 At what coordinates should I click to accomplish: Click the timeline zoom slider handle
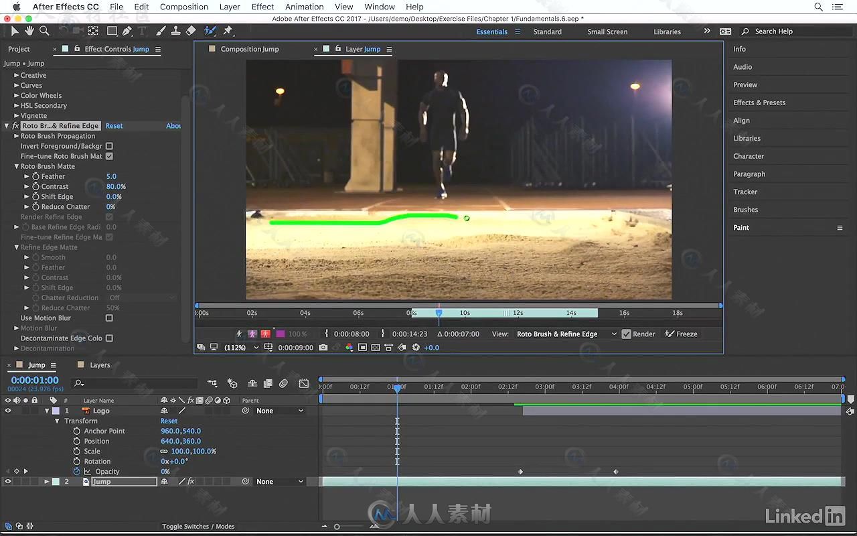point(337,527)
